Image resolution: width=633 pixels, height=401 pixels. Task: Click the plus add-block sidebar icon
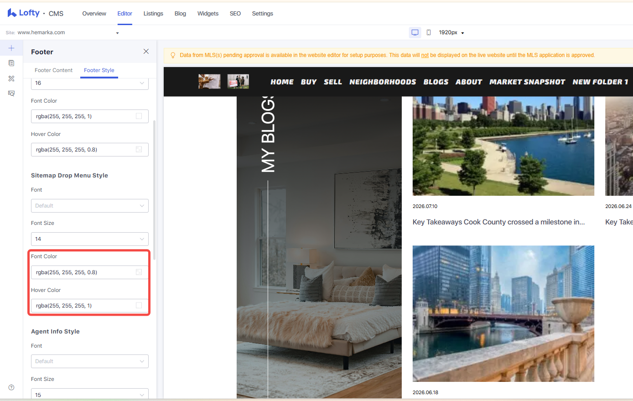[x=11, y=48]
